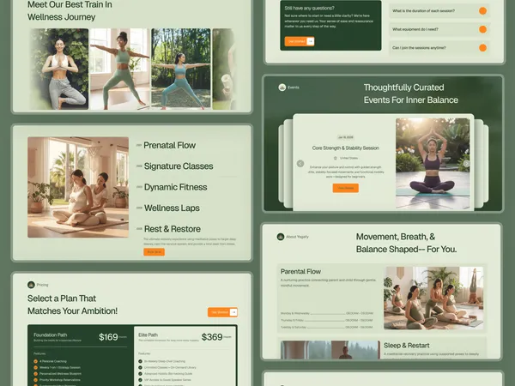Click the second dark checkmark in Elite Path features
This screenshot has width=515, height=386.
(x=140, y=368)
